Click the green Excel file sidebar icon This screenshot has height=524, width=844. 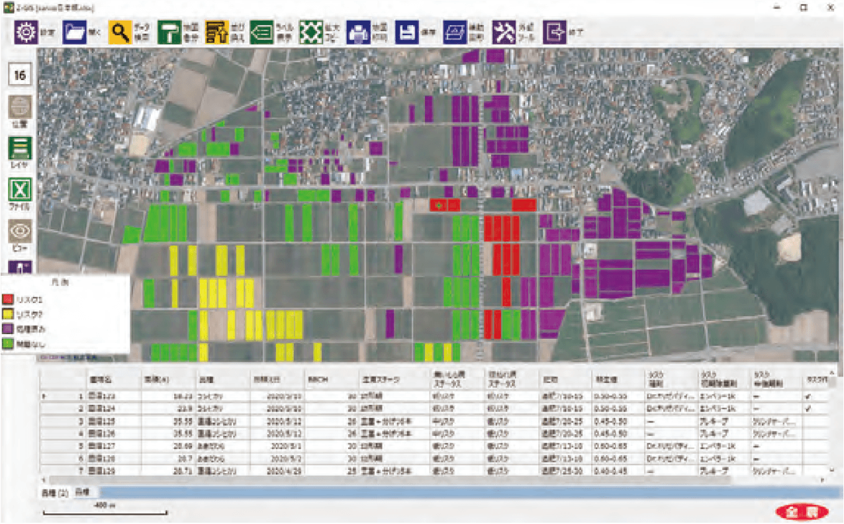(x=20, y=190)
